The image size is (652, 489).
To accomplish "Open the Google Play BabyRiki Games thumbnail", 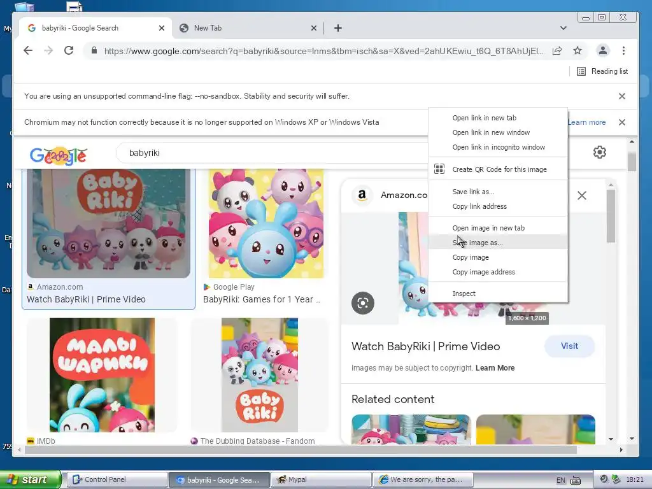I will coord(266,223).
